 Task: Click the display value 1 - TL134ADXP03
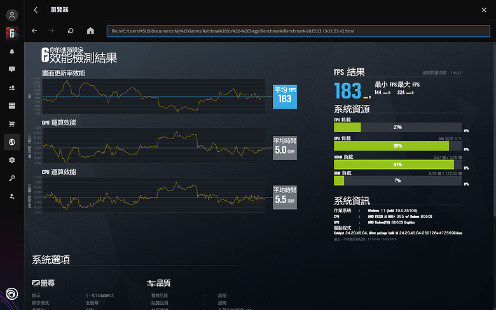[99, 296]
